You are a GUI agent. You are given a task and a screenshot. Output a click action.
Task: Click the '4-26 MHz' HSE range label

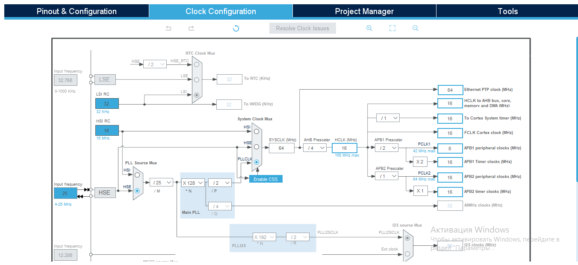(63, 204)
